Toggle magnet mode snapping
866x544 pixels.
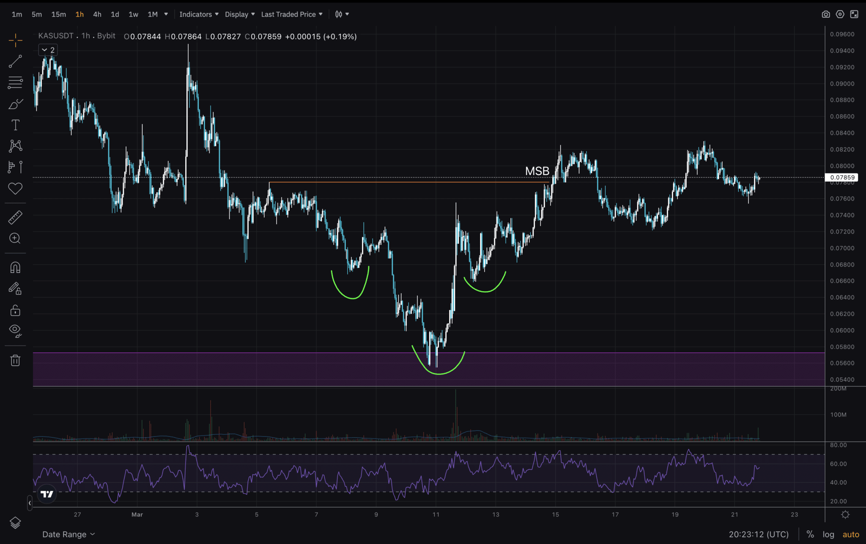click(x=15, y=268)
